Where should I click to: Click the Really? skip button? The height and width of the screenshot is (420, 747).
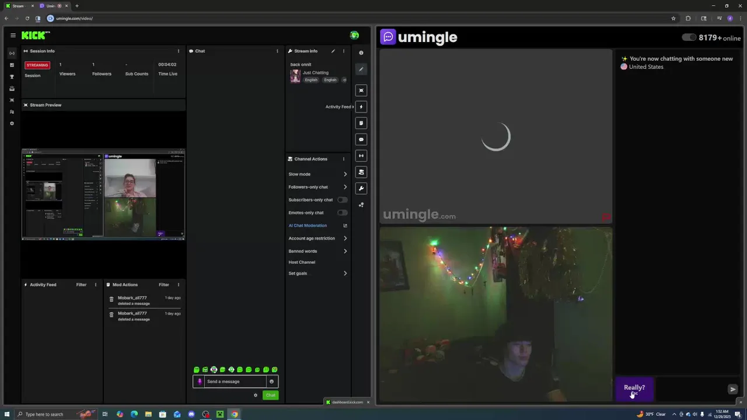click(x=634, y=389)
